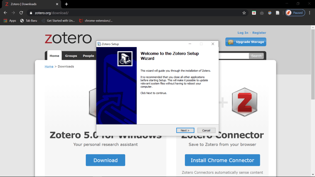Open a new browser tab
Viewport: 315px width, 177px height.
[x=66, y=4]
